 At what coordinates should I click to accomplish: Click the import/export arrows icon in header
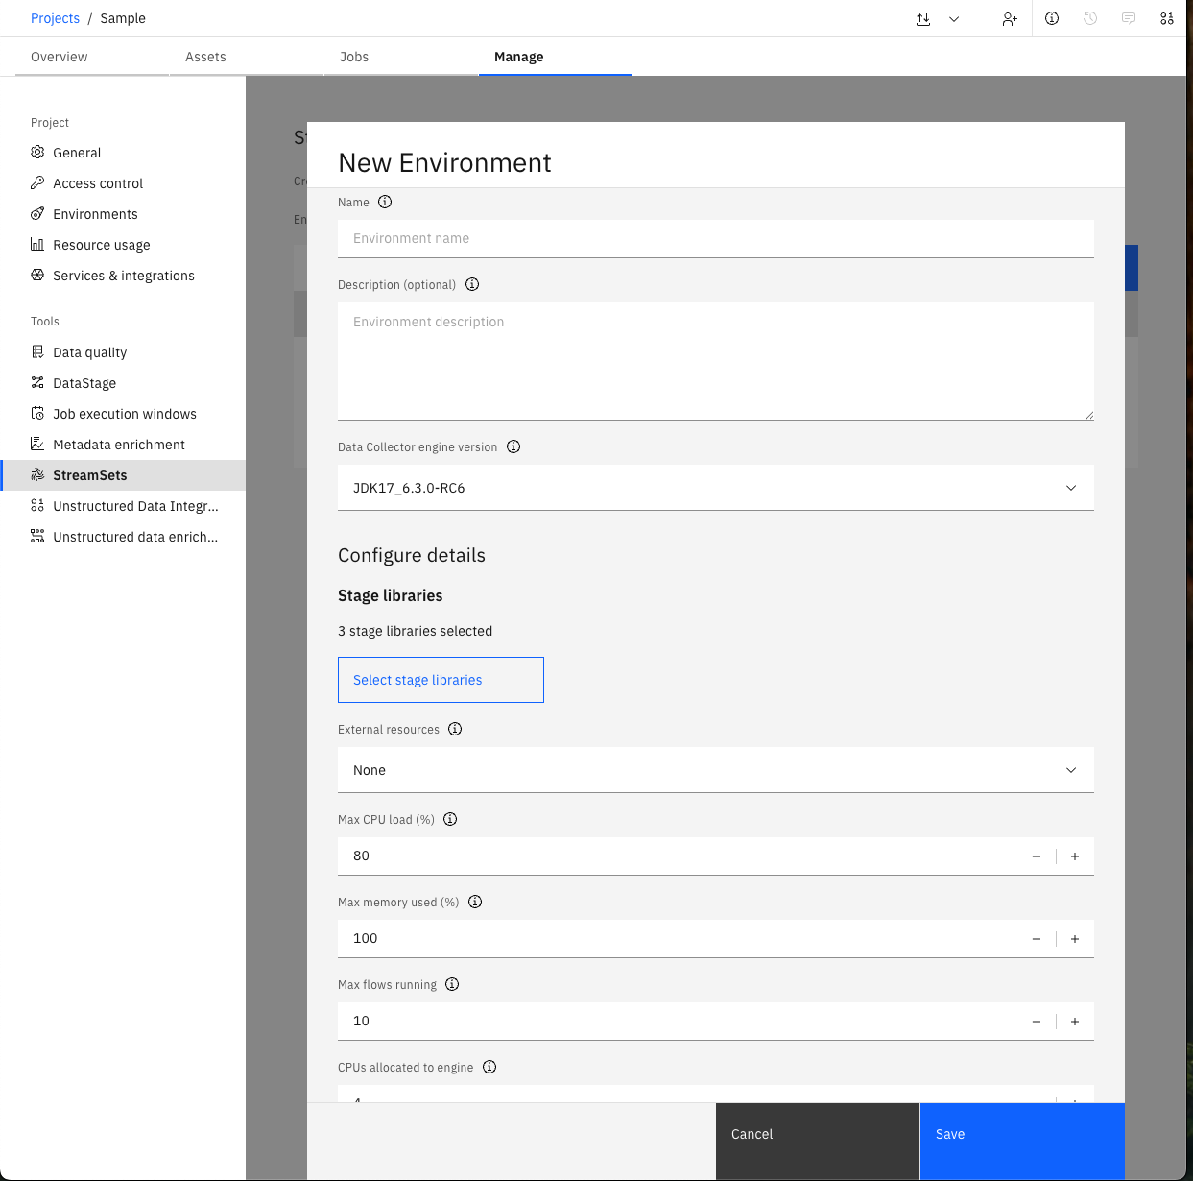click(x=923, y=18)
